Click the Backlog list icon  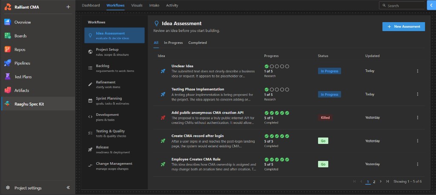point(90,68)
